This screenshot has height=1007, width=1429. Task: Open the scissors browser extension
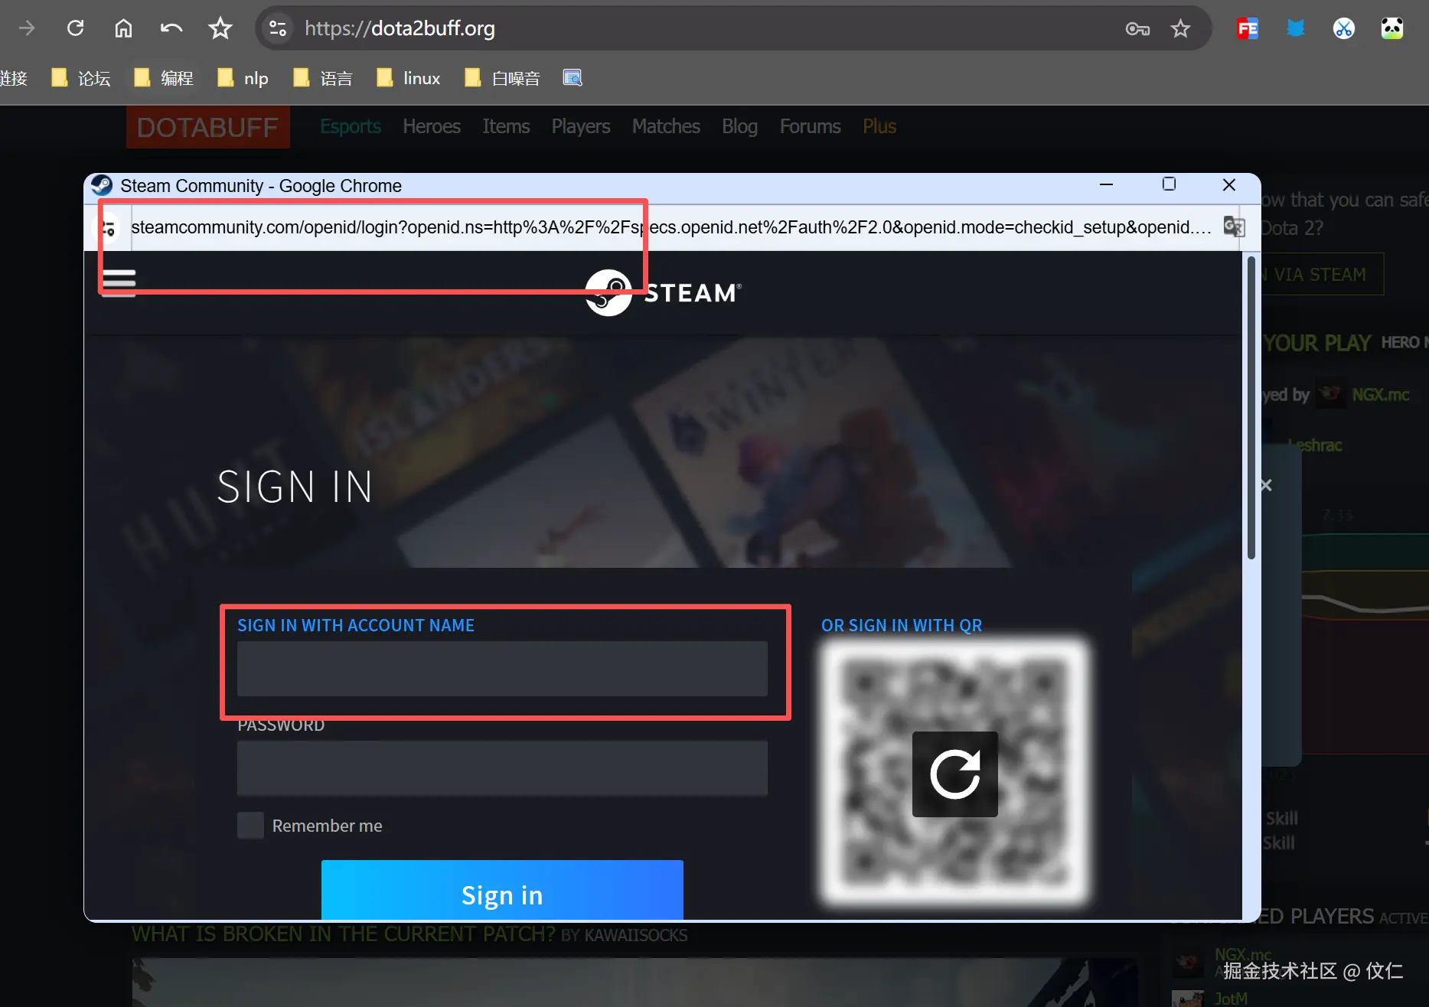[1344, 29]
